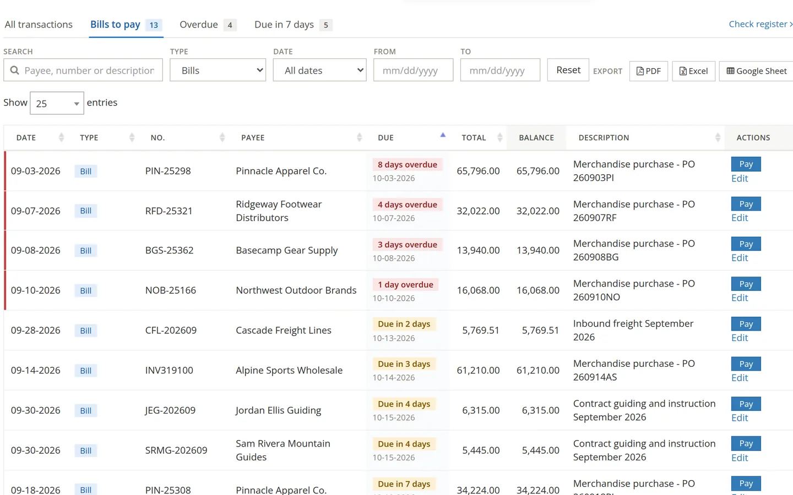Focus the payee search input field
Image resolution: width=793 pixels, height=495 pixels.
tap(83, 70)
